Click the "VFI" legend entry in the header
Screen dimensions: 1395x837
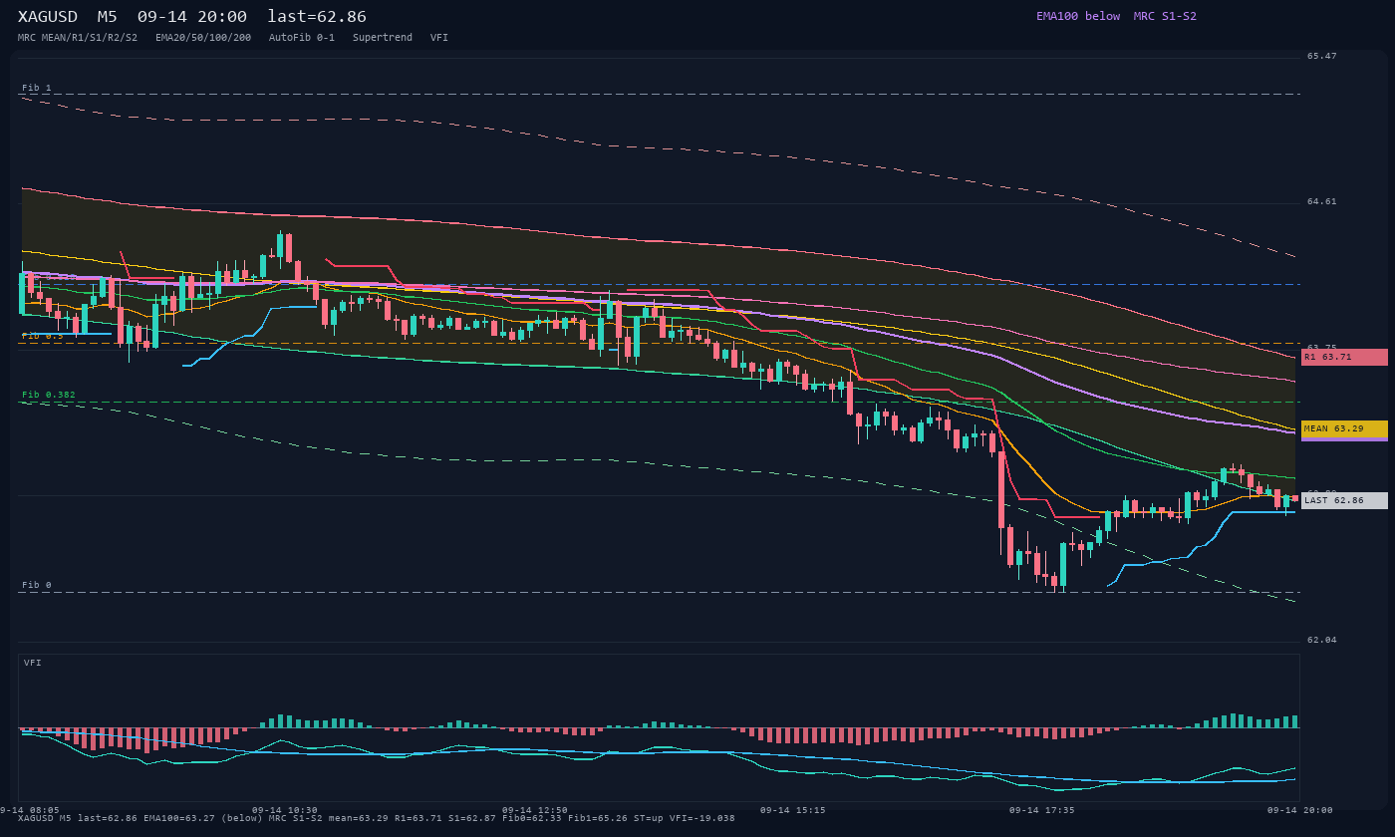tap(439, 38)
